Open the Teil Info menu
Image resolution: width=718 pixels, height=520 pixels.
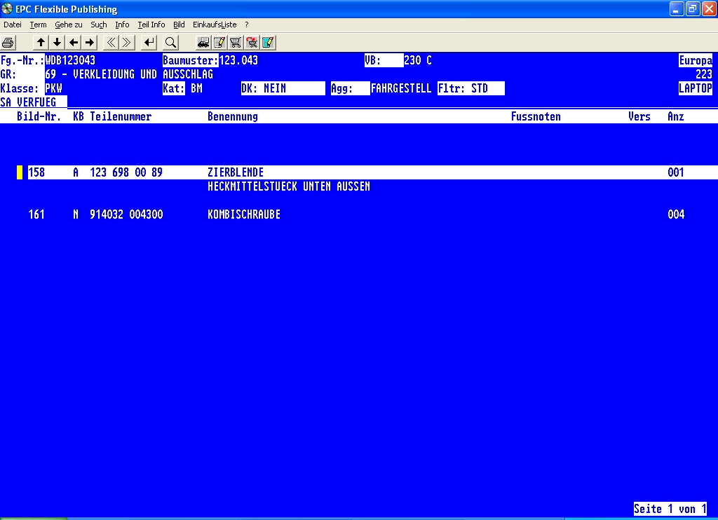pos(151,25)
